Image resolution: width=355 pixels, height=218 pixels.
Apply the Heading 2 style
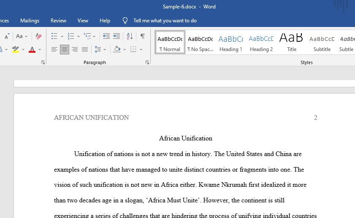pyautogui.click(x=261, y=42)
